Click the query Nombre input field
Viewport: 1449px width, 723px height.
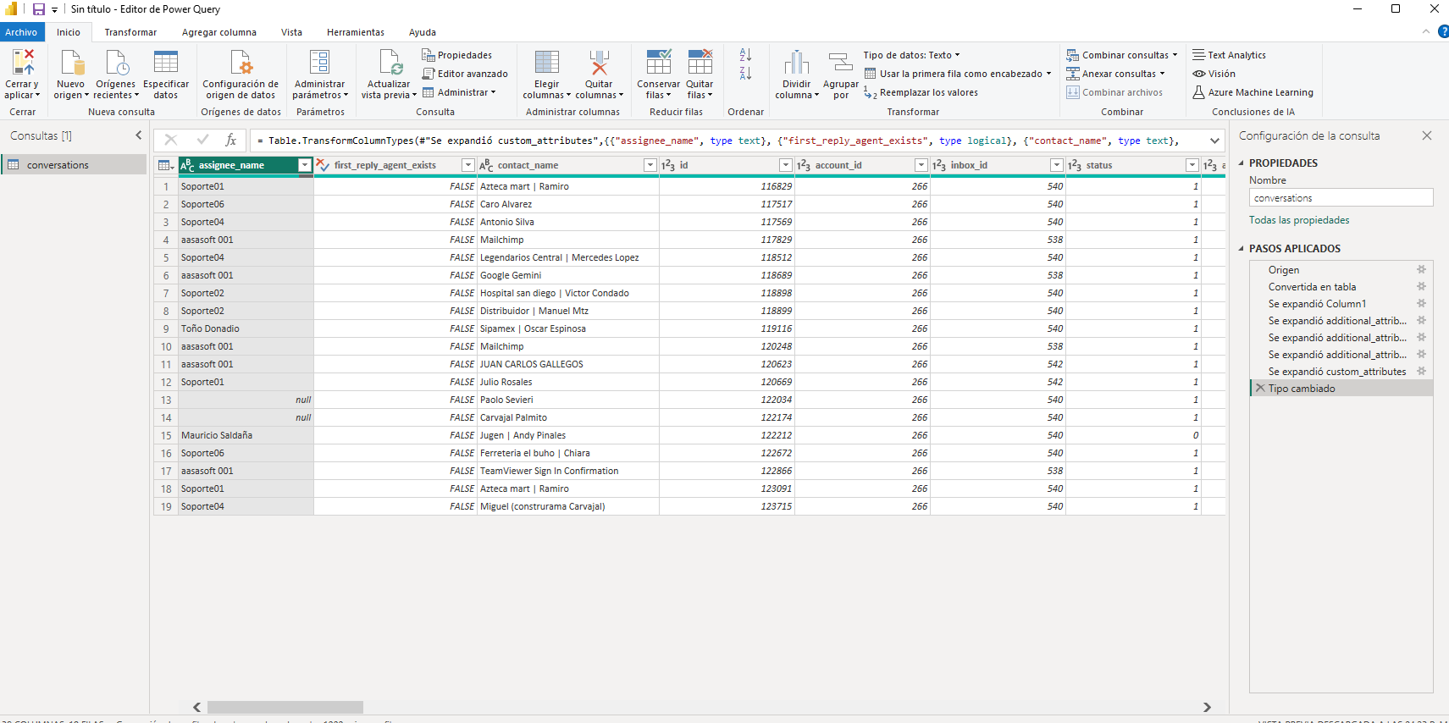pyautogui.click(x=1341, y=198)
